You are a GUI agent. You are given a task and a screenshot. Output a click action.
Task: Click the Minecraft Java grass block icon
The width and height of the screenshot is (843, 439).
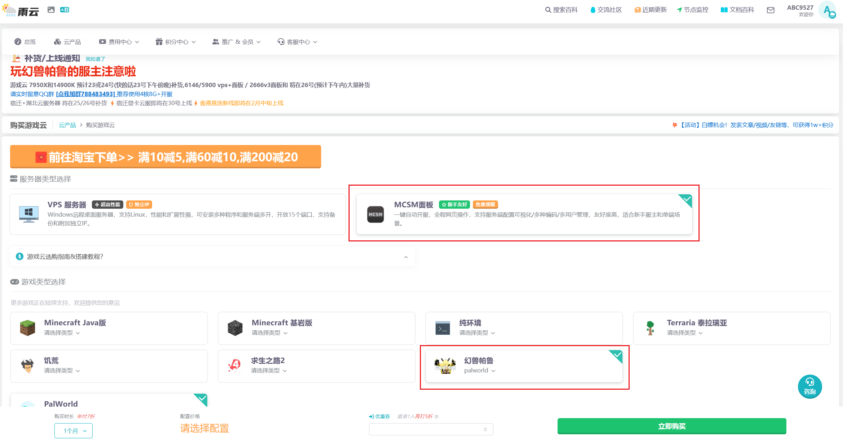(28, 328)
